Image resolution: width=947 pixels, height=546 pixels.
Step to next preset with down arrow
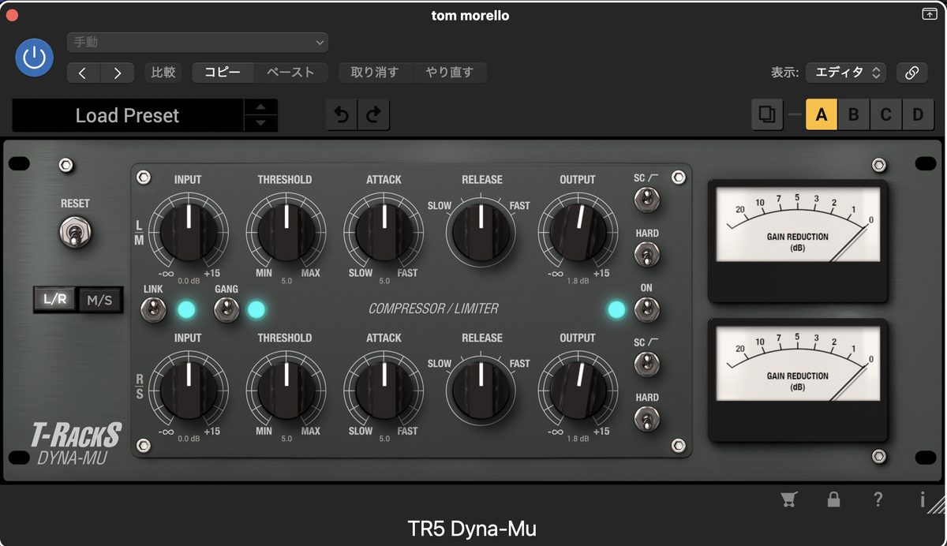(260, 124)
